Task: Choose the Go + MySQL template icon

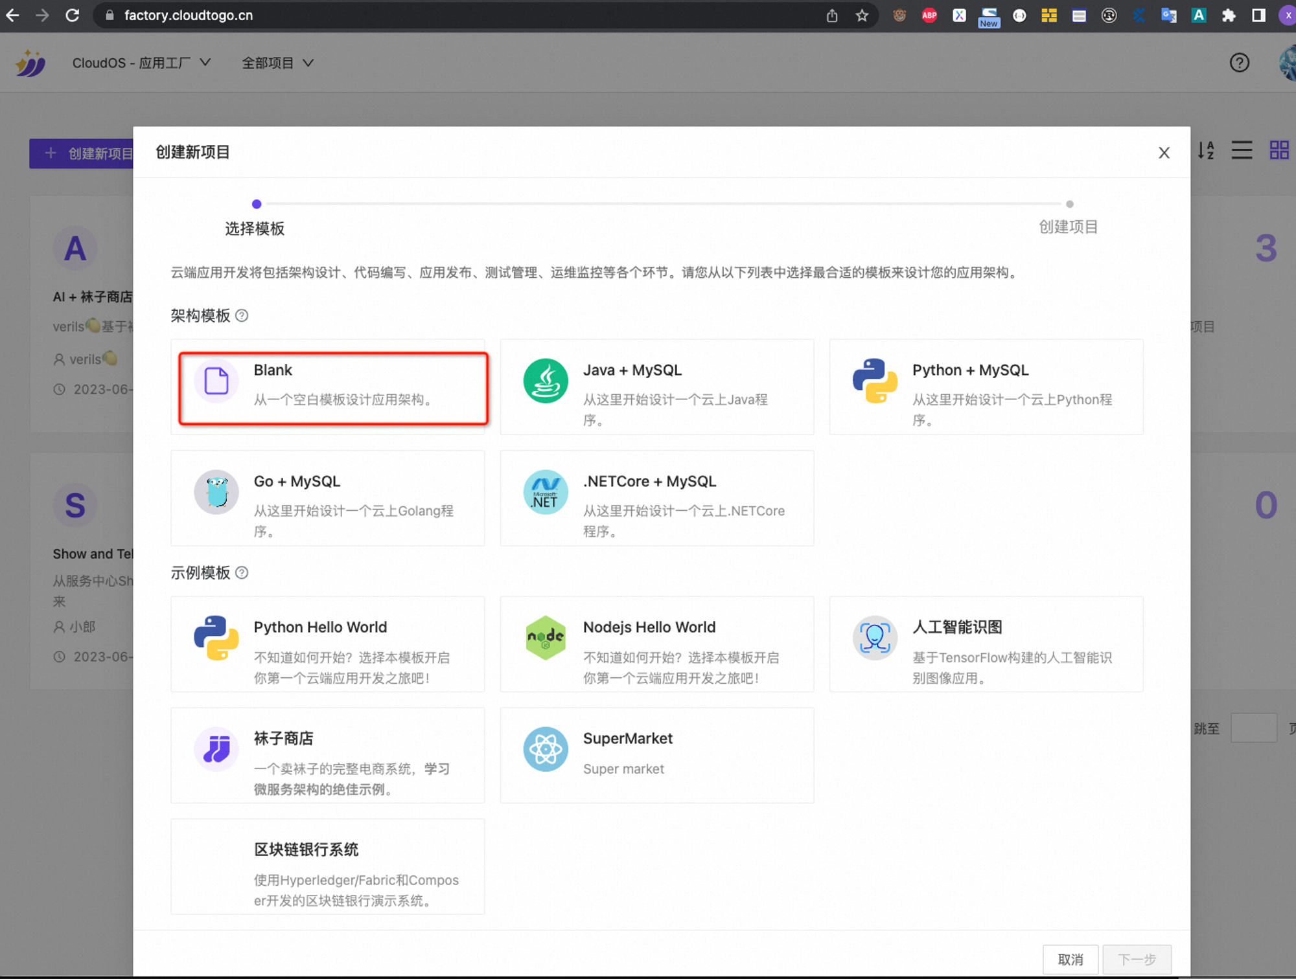Action: 216,492
